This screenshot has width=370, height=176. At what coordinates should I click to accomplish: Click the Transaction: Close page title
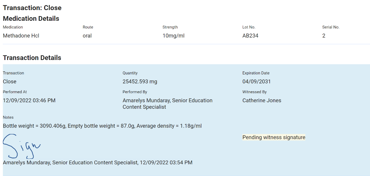click(x=32, y=8)
